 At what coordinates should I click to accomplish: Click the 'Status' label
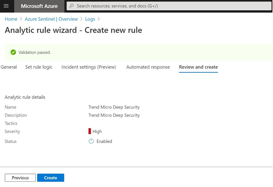click(11, 141)
